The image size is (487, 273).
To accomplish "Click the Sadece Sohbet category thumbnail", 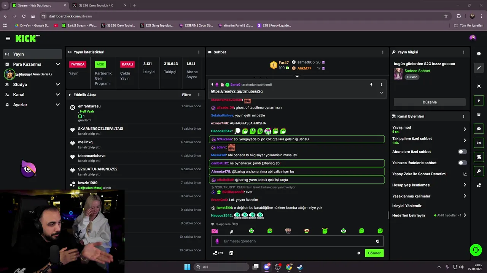I will (x=398, y=74).
